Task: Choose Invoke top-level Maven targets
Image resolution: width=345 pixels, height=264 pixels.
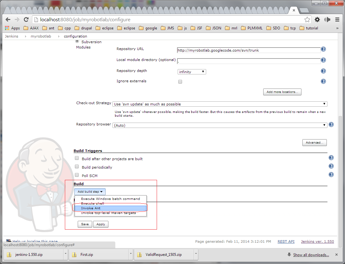Action: point(110,213)
